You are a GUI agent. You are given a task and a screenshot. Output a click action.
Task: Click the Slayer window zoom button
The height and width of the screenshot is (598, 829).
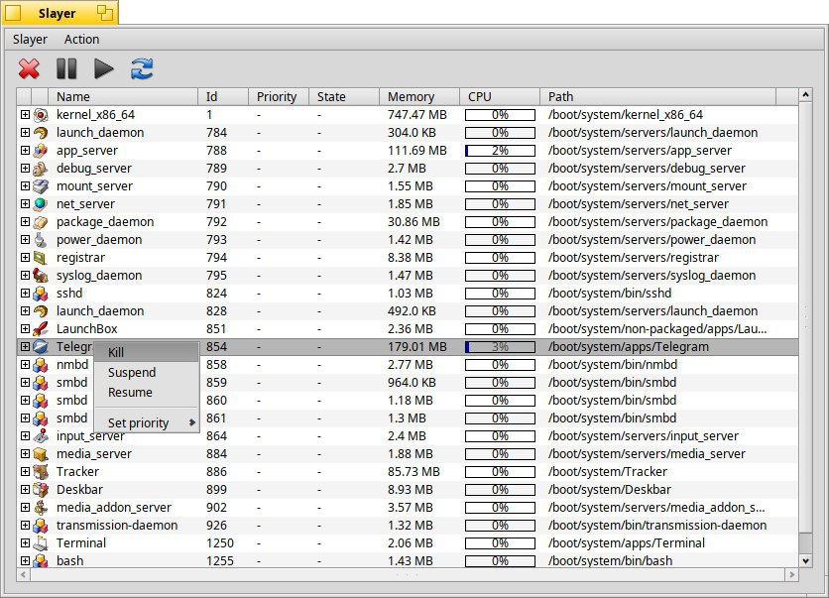click(x=105, y=13)
